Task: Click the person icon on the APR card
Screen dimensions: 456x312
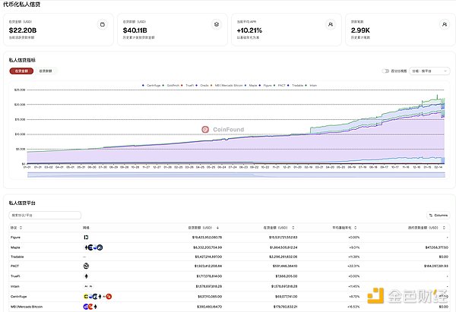Action: pos(330,24)
